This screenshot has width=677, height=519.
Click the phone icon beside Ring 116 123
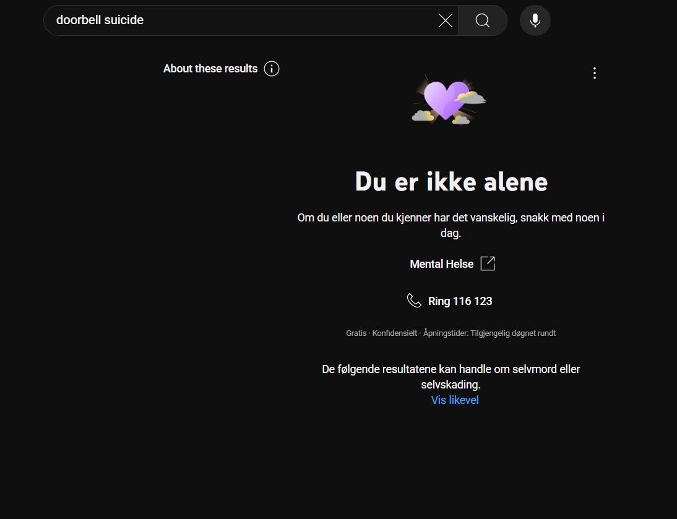(414, 301)
